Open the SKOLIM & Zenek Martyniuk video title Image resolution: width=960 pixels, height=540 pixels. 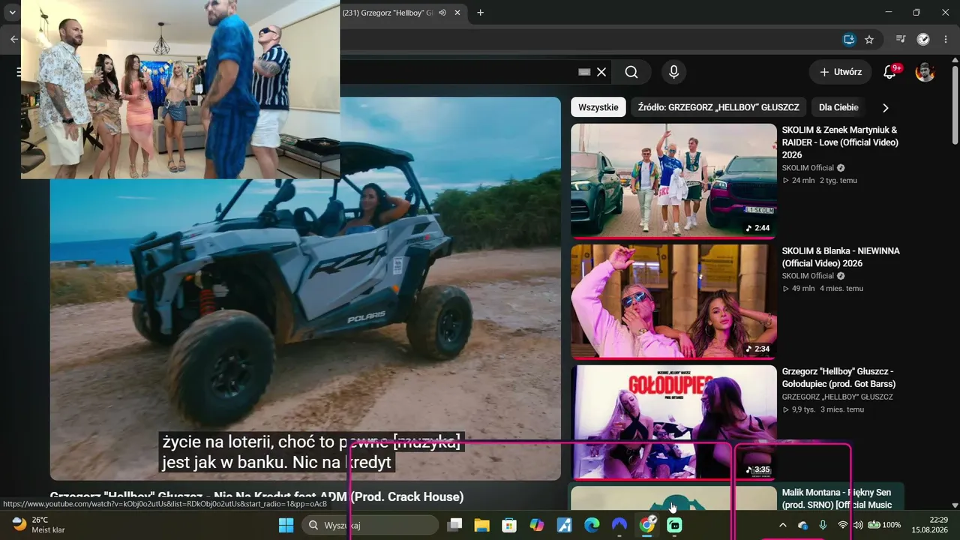[840, 142]
